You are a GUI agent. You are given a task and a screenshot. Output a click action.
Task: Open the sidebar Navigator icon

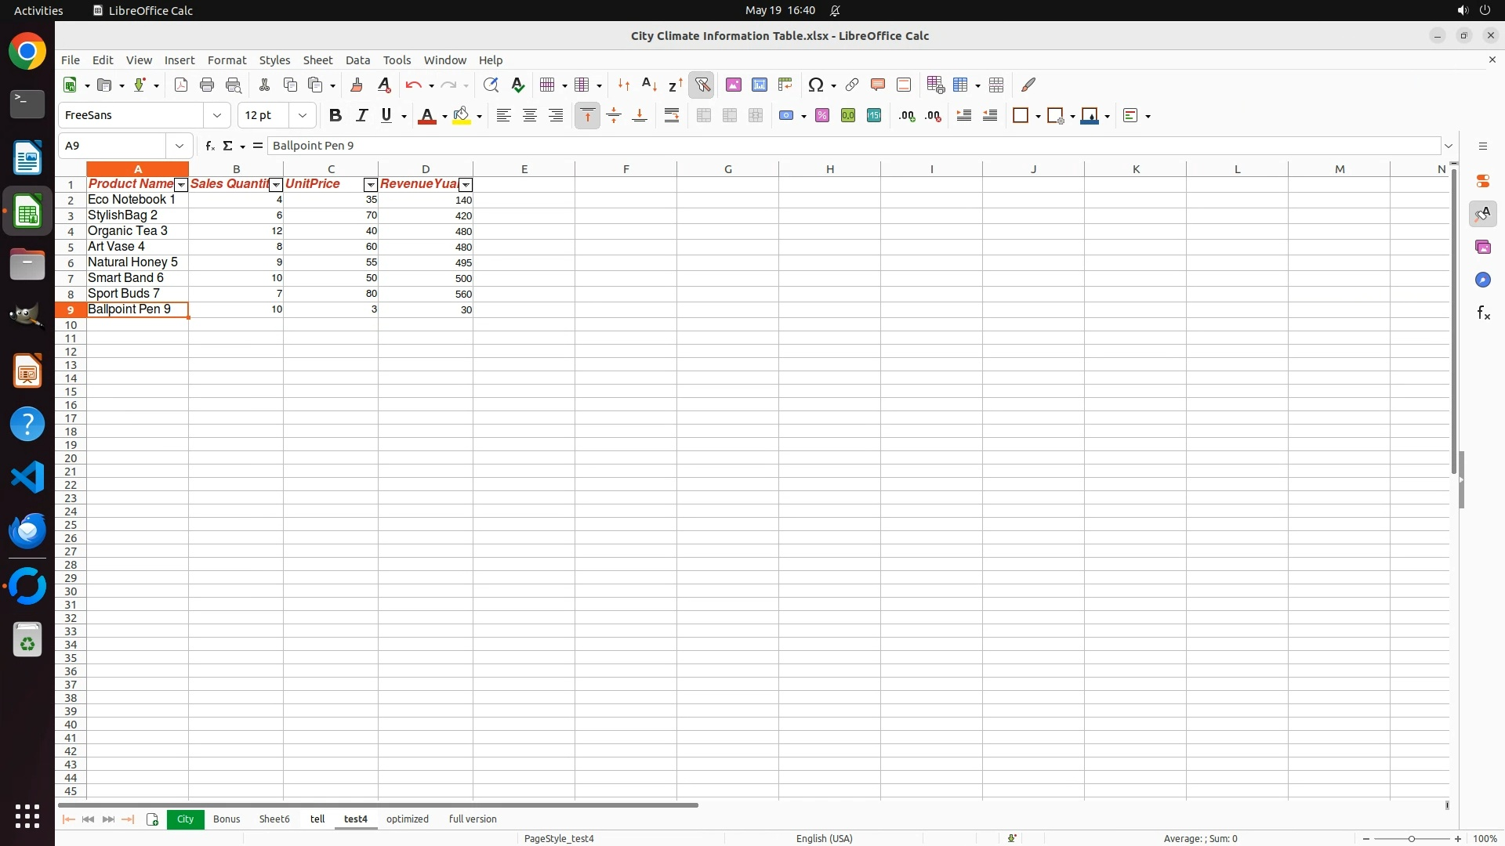coord(1482,280)
